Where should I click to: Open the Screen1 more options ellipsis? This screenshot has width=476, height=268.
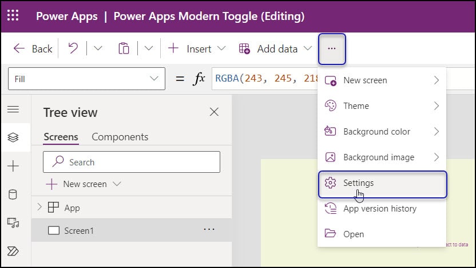tap(209, 229)
